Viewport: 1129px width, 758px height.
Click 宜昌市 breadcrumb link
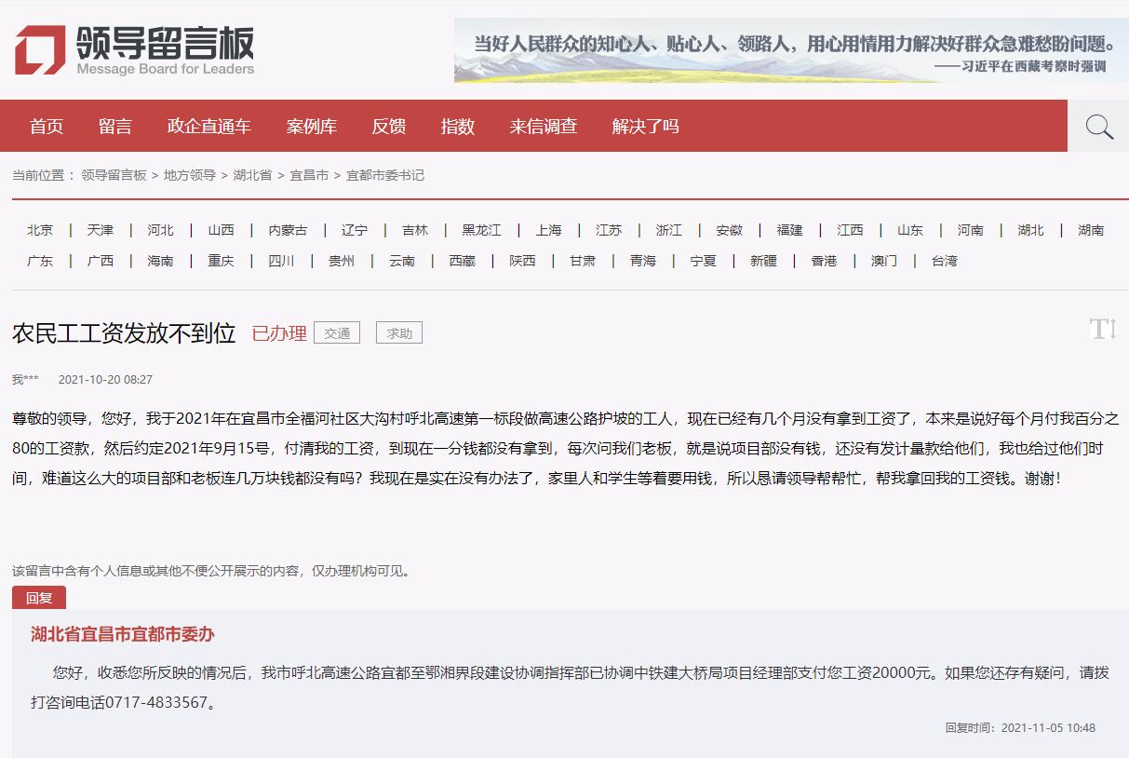[x=309, y=175]
